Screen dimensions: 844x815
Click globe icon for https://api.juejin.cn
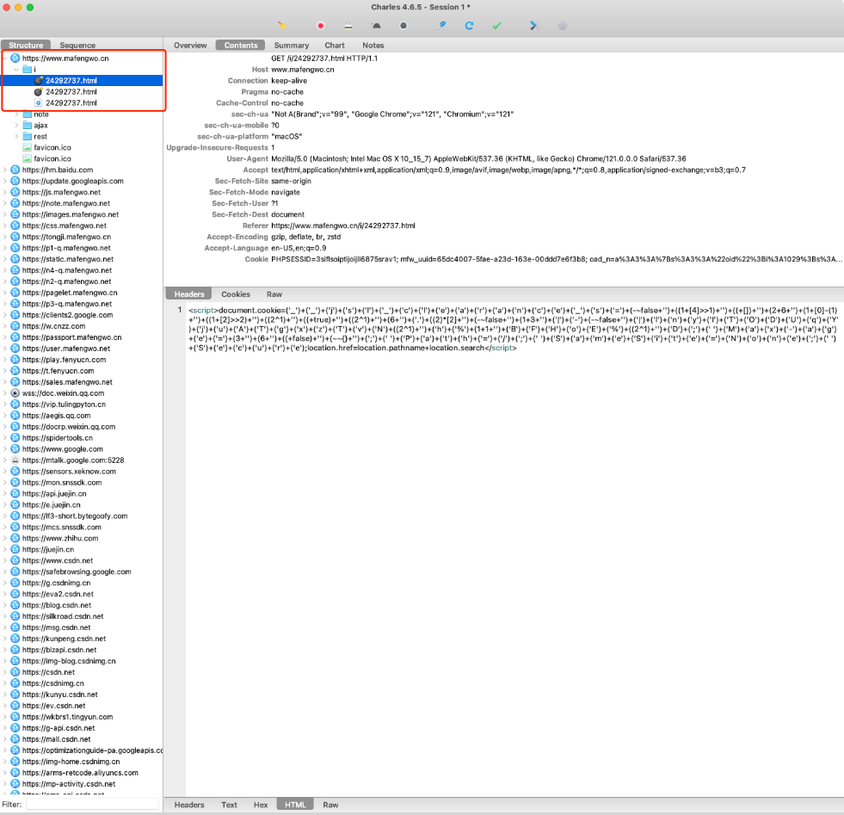coord(15,494)
